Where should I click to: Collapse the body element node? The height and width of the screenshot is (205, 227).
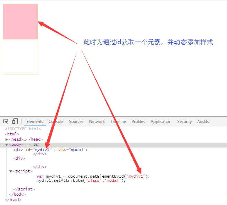pos(7,145)
